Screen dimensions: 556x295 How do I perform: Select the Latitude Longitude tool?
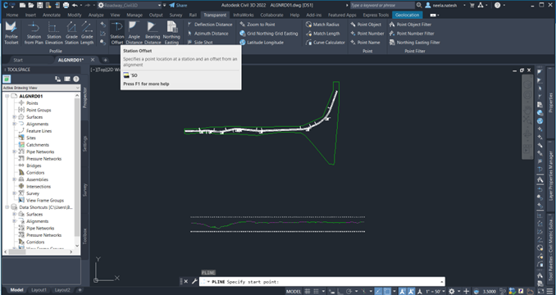(x=262, y=43)
